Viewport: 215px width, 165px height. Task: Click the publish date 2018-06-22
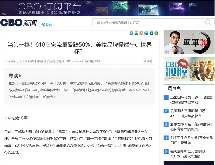point(75,61)
